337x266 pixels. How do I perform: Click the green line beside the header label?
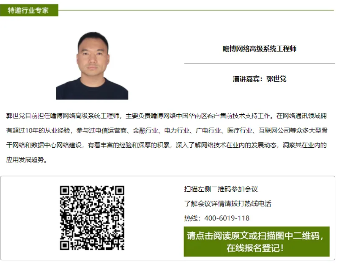click(196, 10)
